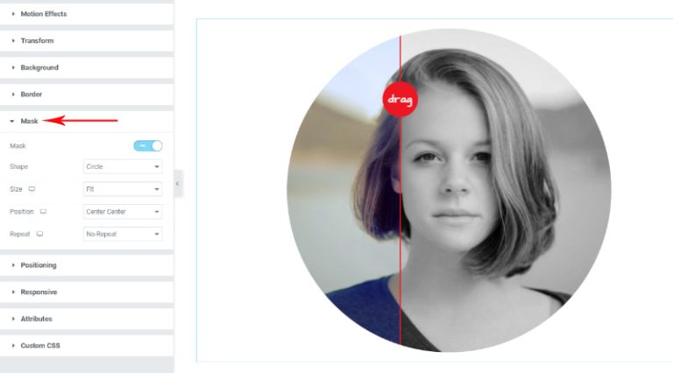Click the triangle icon beside Attributes
The height and width of the screenshot is (373, 673).
click(13, 319)
